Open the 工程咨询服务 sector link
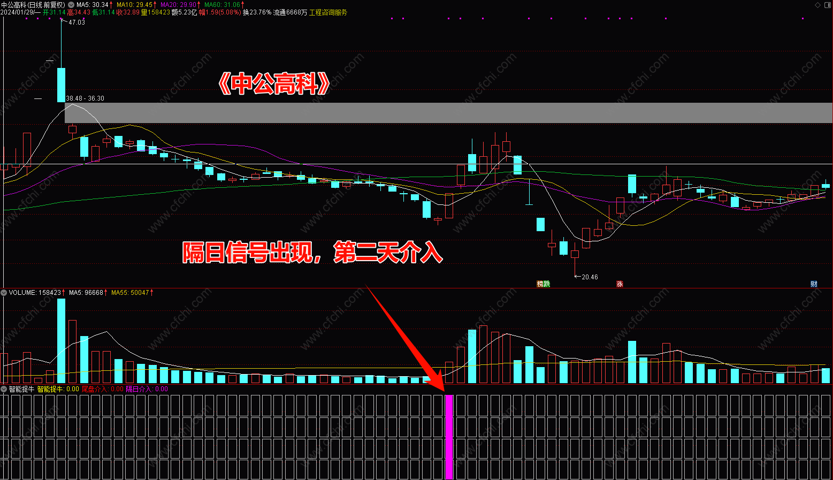The width and height of the screenshot is (833, 480). coord(328,12)
